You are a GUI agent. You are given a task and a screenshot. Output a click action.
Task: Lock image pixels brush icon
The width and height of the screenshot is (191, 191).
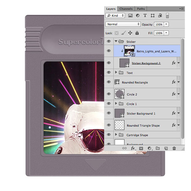(123, 33)
